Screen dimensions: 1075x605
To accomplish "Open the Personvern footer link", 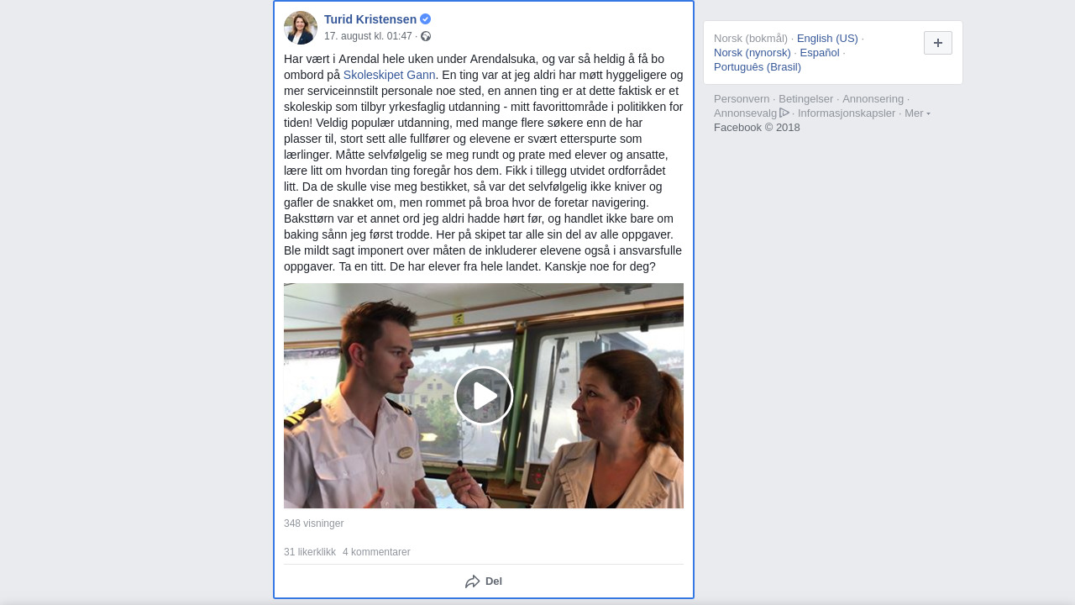I will point(742,99).
